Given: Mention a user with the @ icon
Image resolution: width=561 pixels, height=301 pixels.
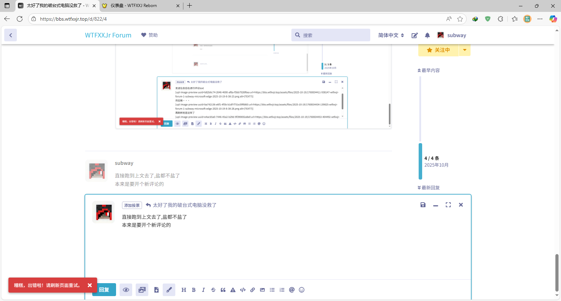Looking at the screenshot, I should point(292,290).
